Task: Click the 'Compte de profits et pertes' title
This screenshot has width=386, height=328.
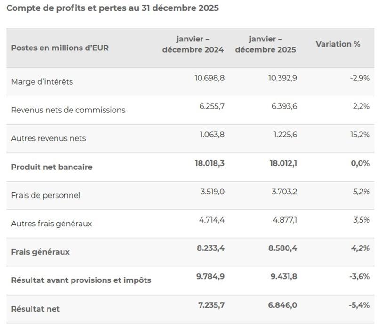Action: point(113,8)
